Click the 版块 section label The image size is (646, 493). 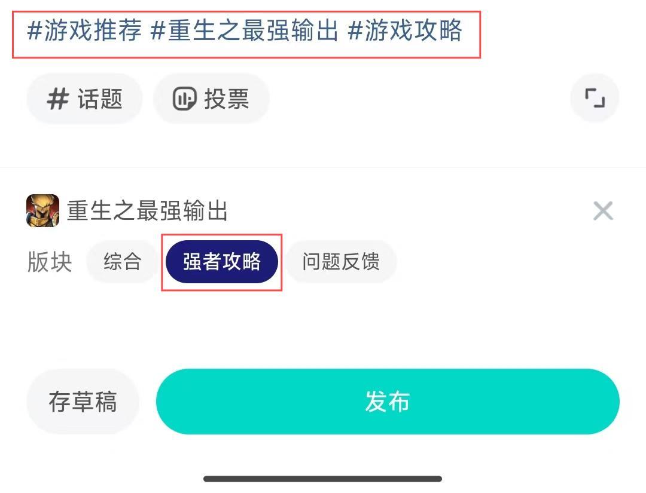point(50,262)
